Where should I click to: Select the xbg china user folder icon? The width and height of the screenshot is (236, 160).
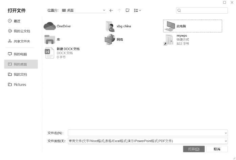pyautogui.click(x=110, y=26)
